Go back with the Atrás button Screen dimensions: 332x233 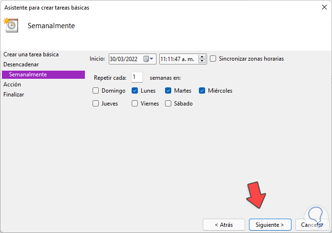pyautogui.click(x=224, y=224)
